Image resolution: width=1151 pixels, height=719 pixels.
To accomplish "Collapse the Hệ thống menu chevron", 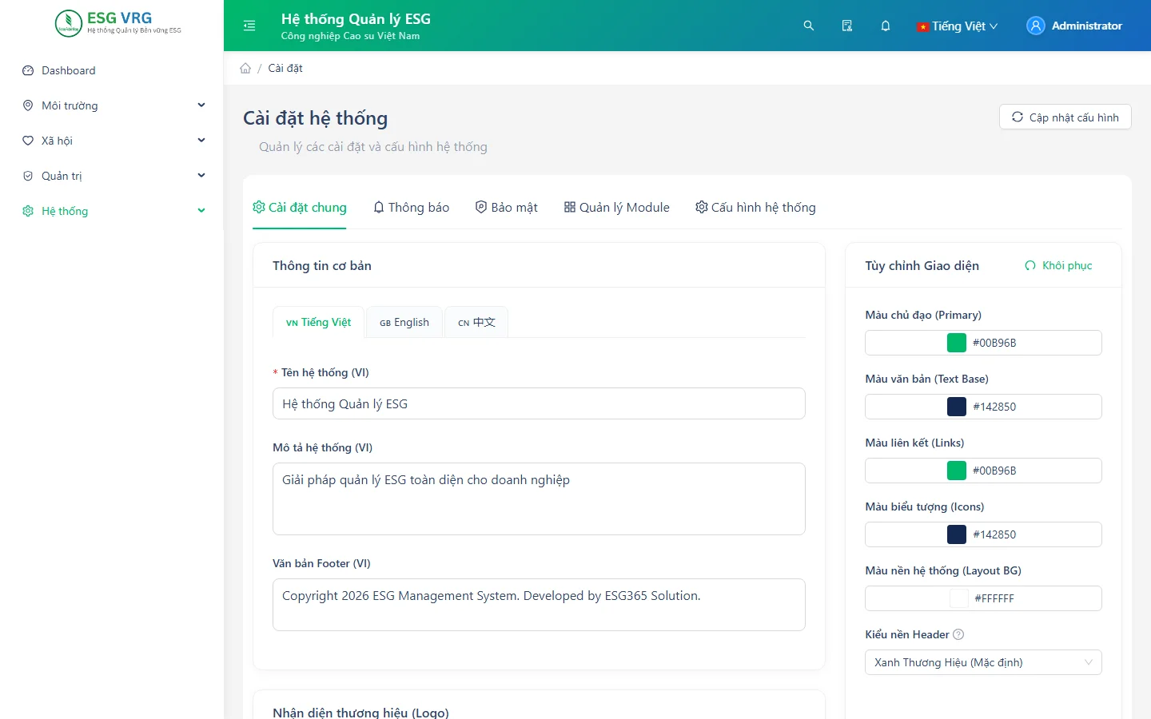I will 201,211.
